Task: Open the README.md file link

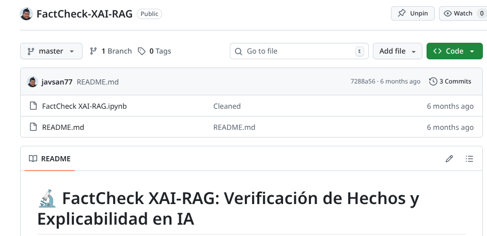Action: tap(63, 127)
